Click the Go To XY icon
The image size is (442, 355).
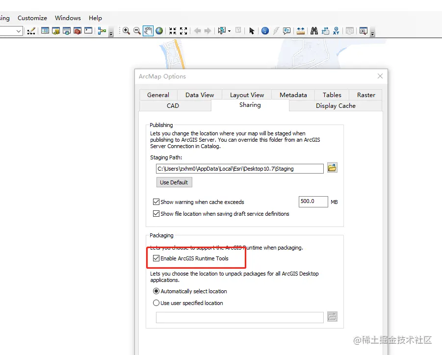336,31
